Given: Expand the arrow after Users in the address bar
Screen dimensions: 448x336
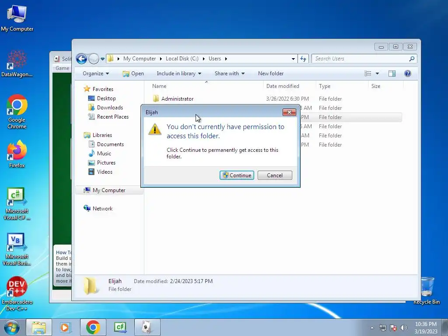Looking at the screenshot, I should [226, 59].
